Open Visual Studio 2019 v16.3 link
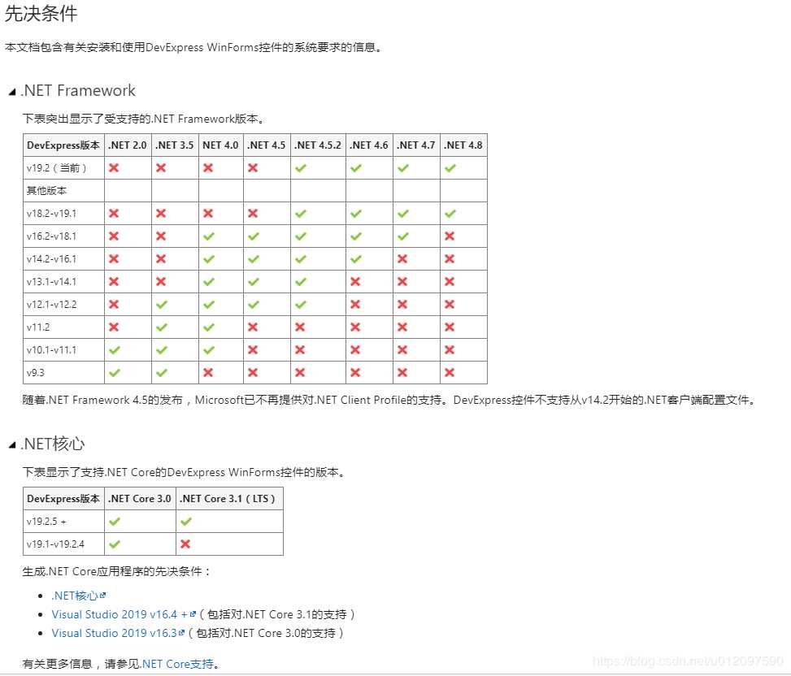Image resolution: width=791 pixels, height=676 pixels. 114,633
